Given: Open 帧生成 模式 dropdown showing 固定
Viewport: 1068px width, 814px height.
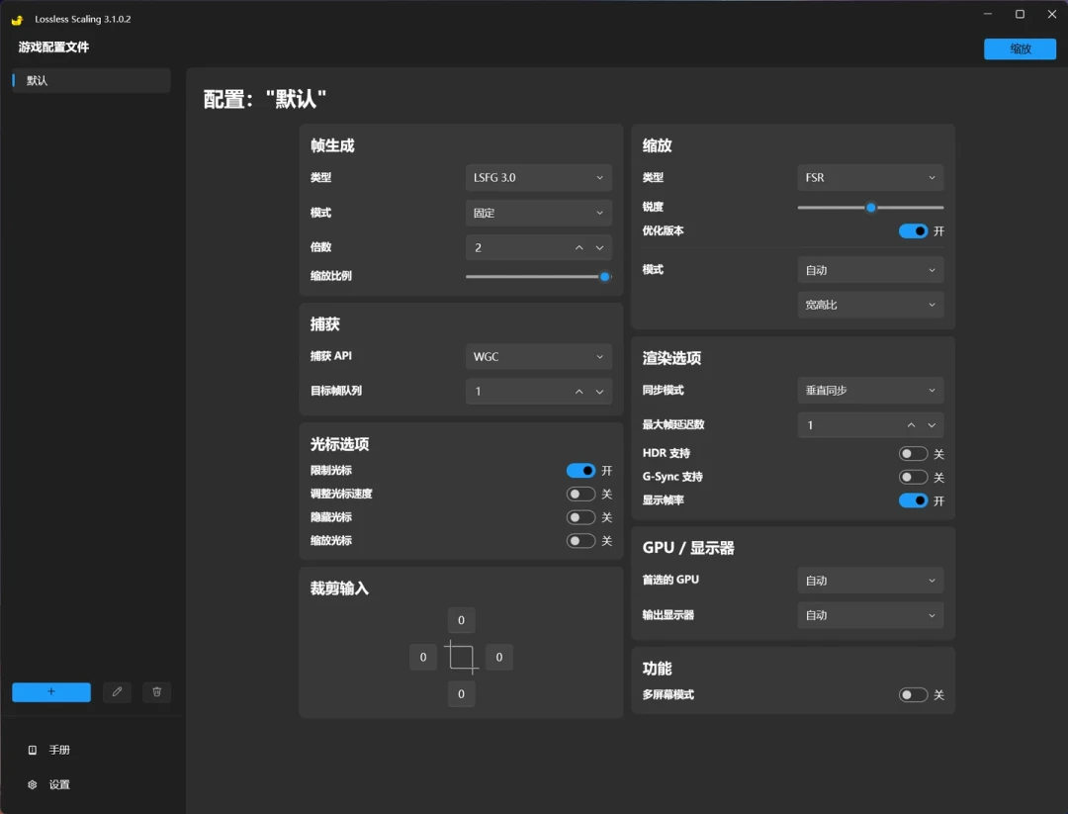Looking at the screenshot, I should click(539, 213).
